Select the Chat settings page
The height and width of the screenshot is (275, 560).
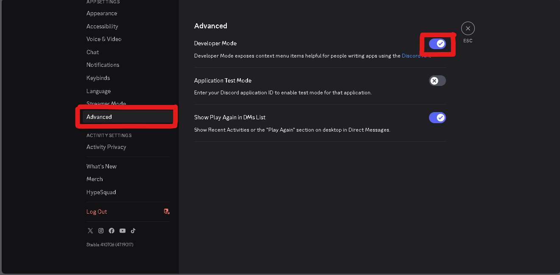(92, 52)
